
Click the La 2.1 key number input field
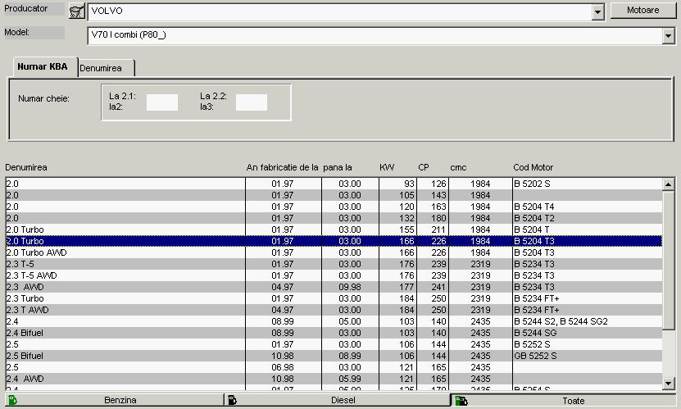click(x=162, y=102)
